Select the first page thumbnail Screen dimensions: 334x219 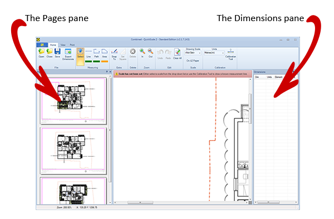tap(73, 101)
